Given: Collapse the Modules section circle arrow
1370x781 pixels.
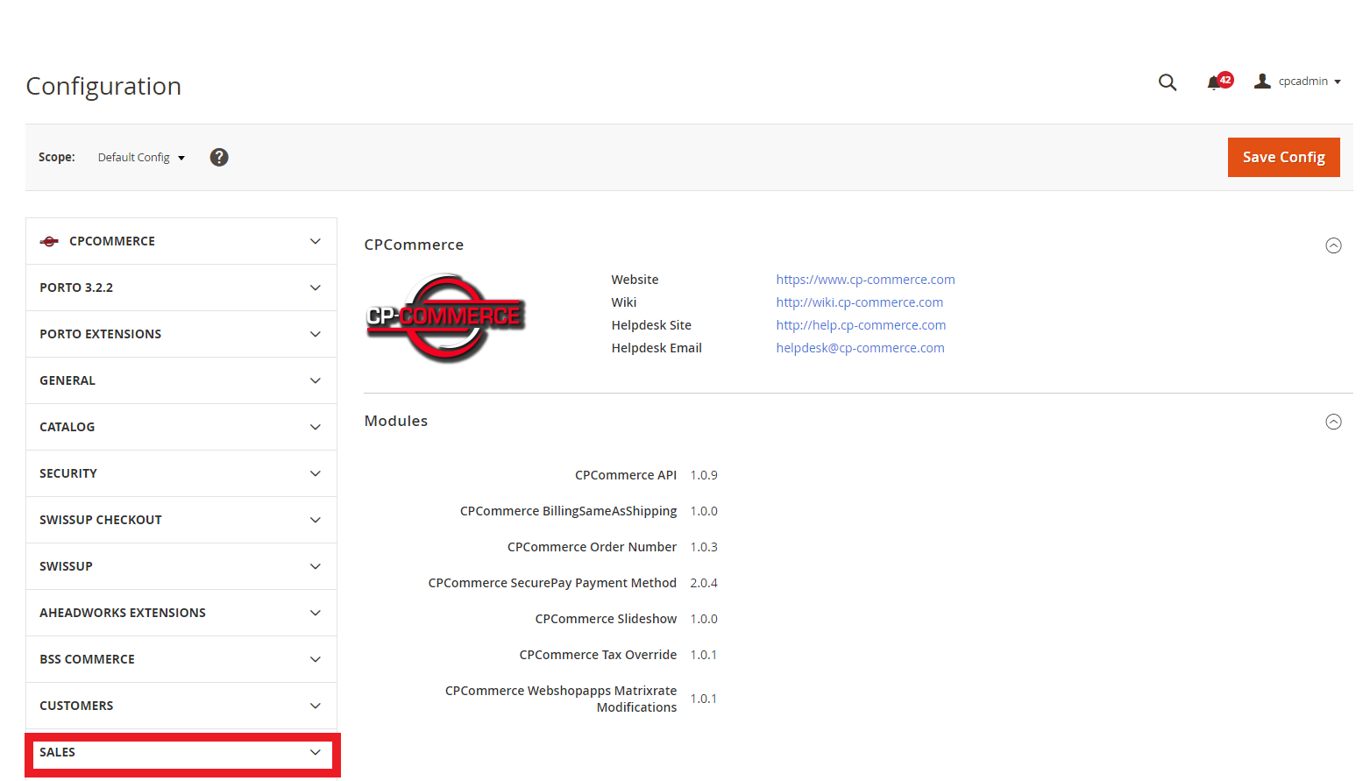Looking at the screenshot, I should pyautogui.click(x=1333, y=422).
